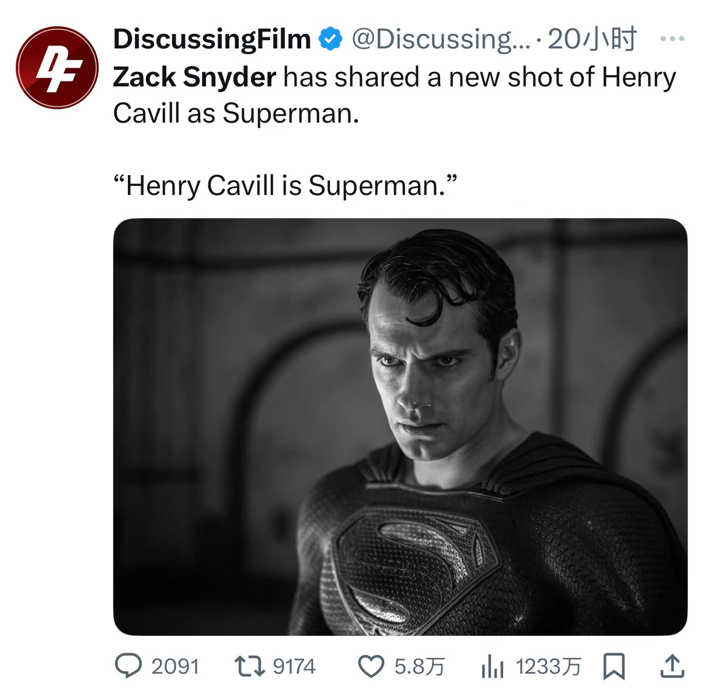This screenshot has width=704, height=690.
Task: Click the bold Zack Snyder text
Action: pyautogui.click(x=194, y=78)
